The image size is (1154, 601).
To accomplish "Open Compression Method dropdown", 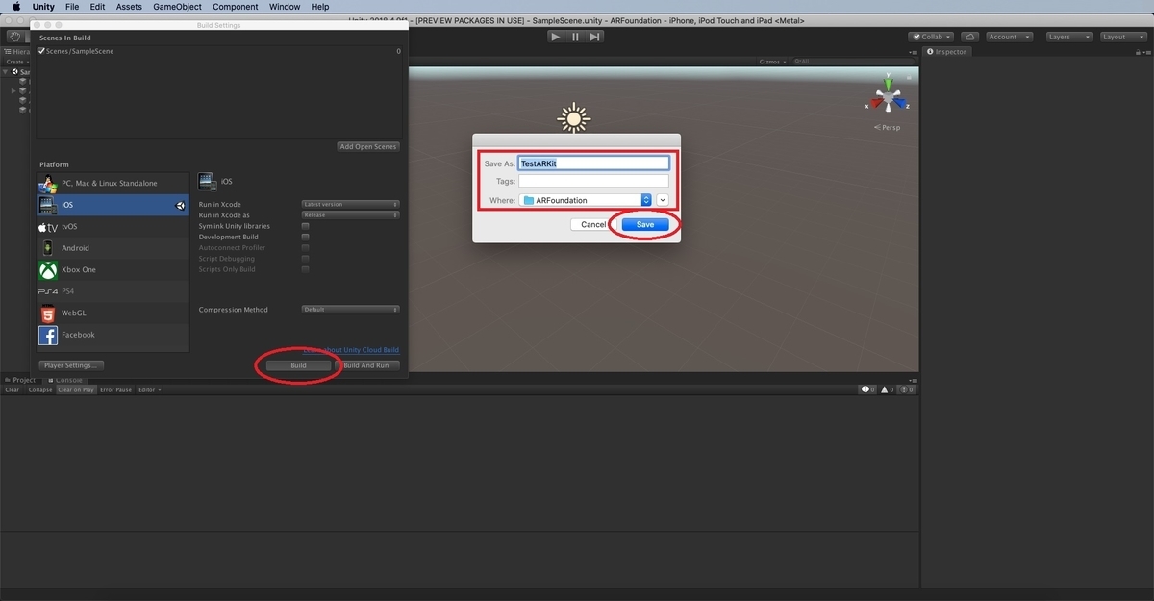I will click(x=350, y=310).
